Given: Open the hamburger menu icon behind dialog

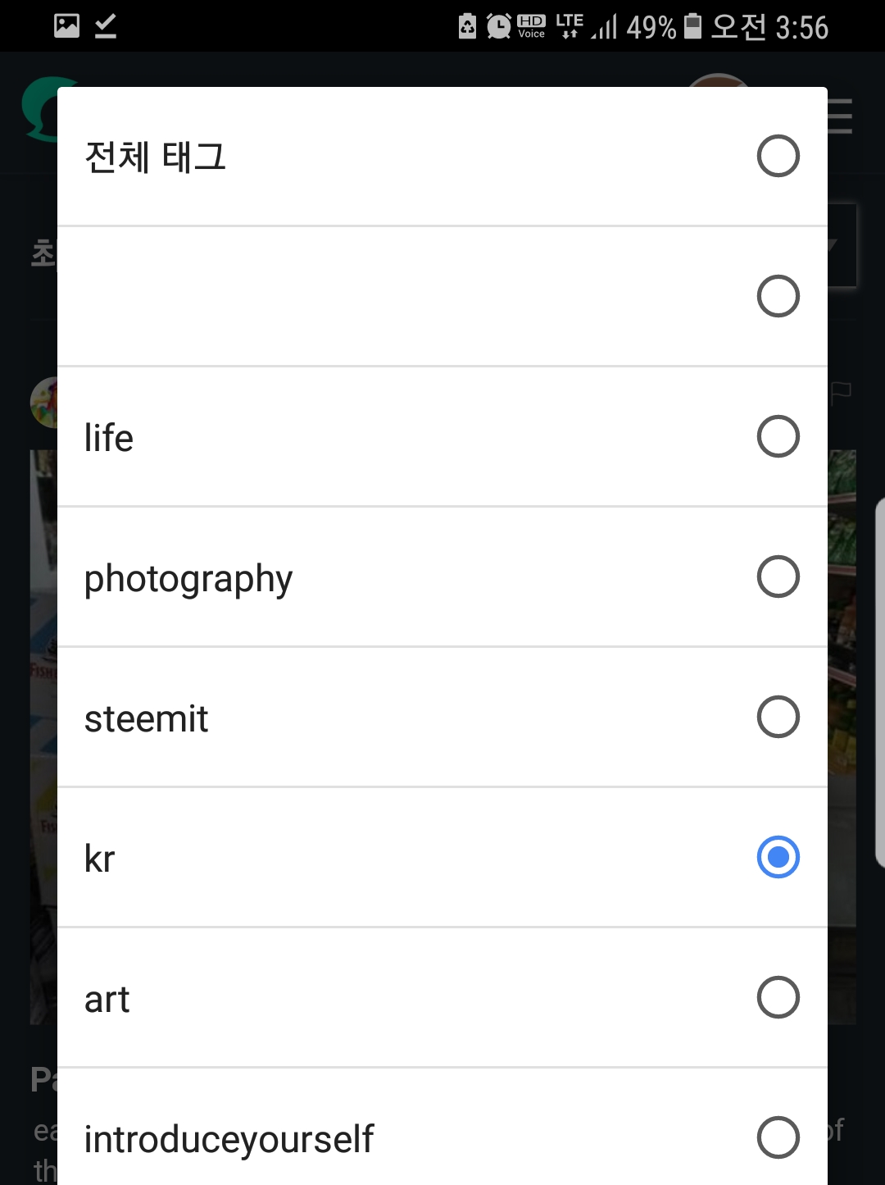Looking at the screenshot, I should coord(840,116).
